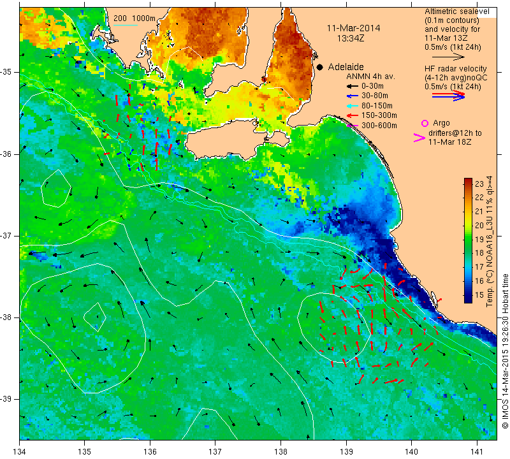The image size is (510, 459).
Task: Click the magenta 300-600m ANMN legend arrow
Action: click(352, 126)
